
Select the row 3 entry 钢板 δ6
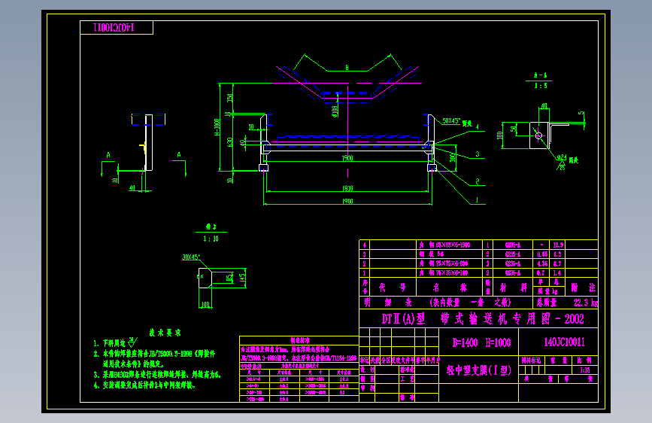coord(431,254)
